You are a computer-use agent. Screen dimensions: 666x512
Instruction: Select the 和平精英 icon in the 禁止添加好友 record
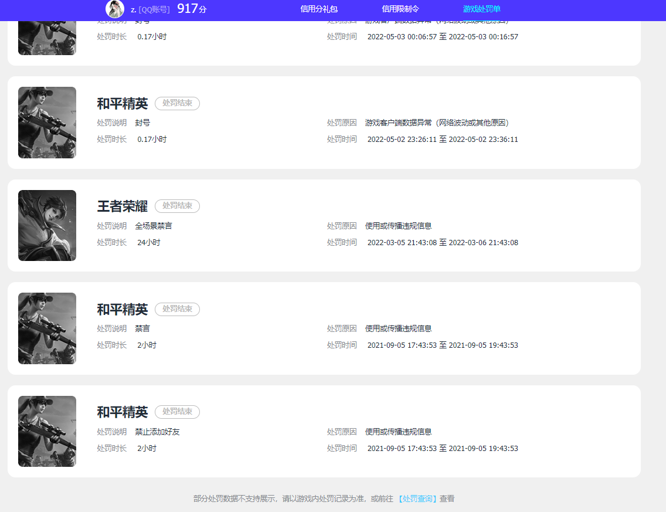[47, 431]
